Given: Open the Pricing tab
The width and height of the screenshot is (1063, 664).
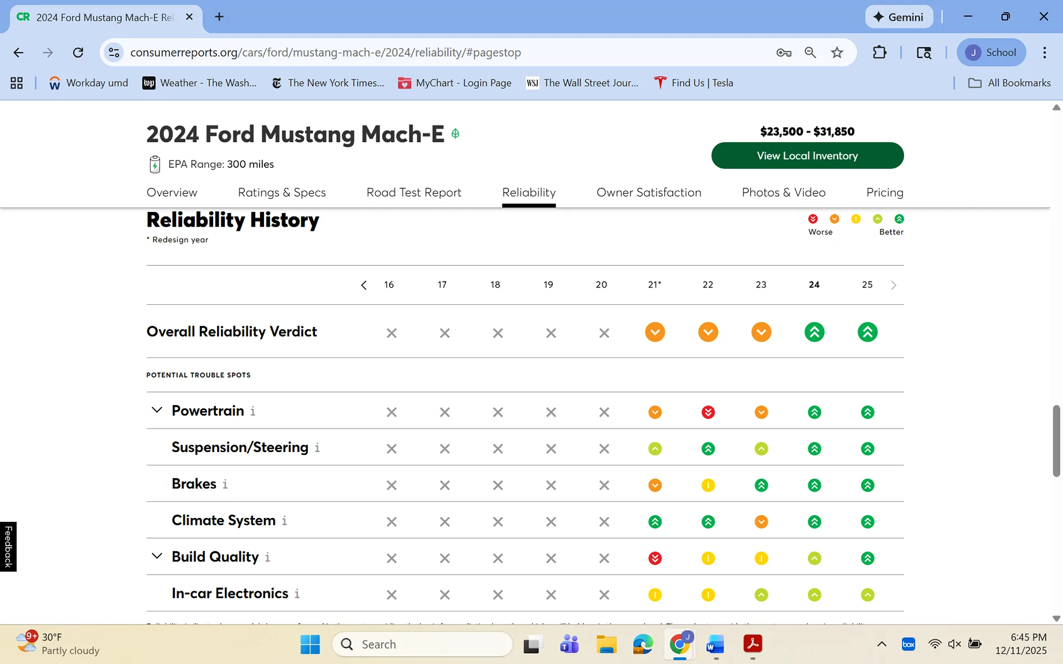Looking at the screenshot, I should pyautogui.click(x=885, y=192).
